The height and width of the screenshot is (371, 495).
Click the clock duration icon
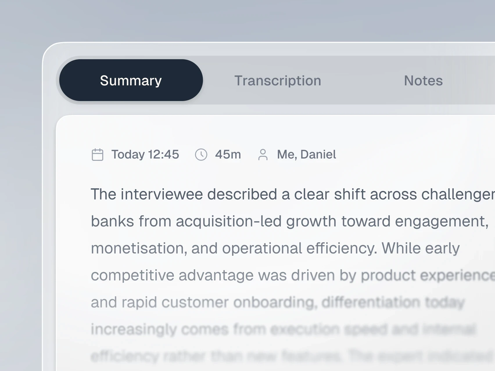201,154
